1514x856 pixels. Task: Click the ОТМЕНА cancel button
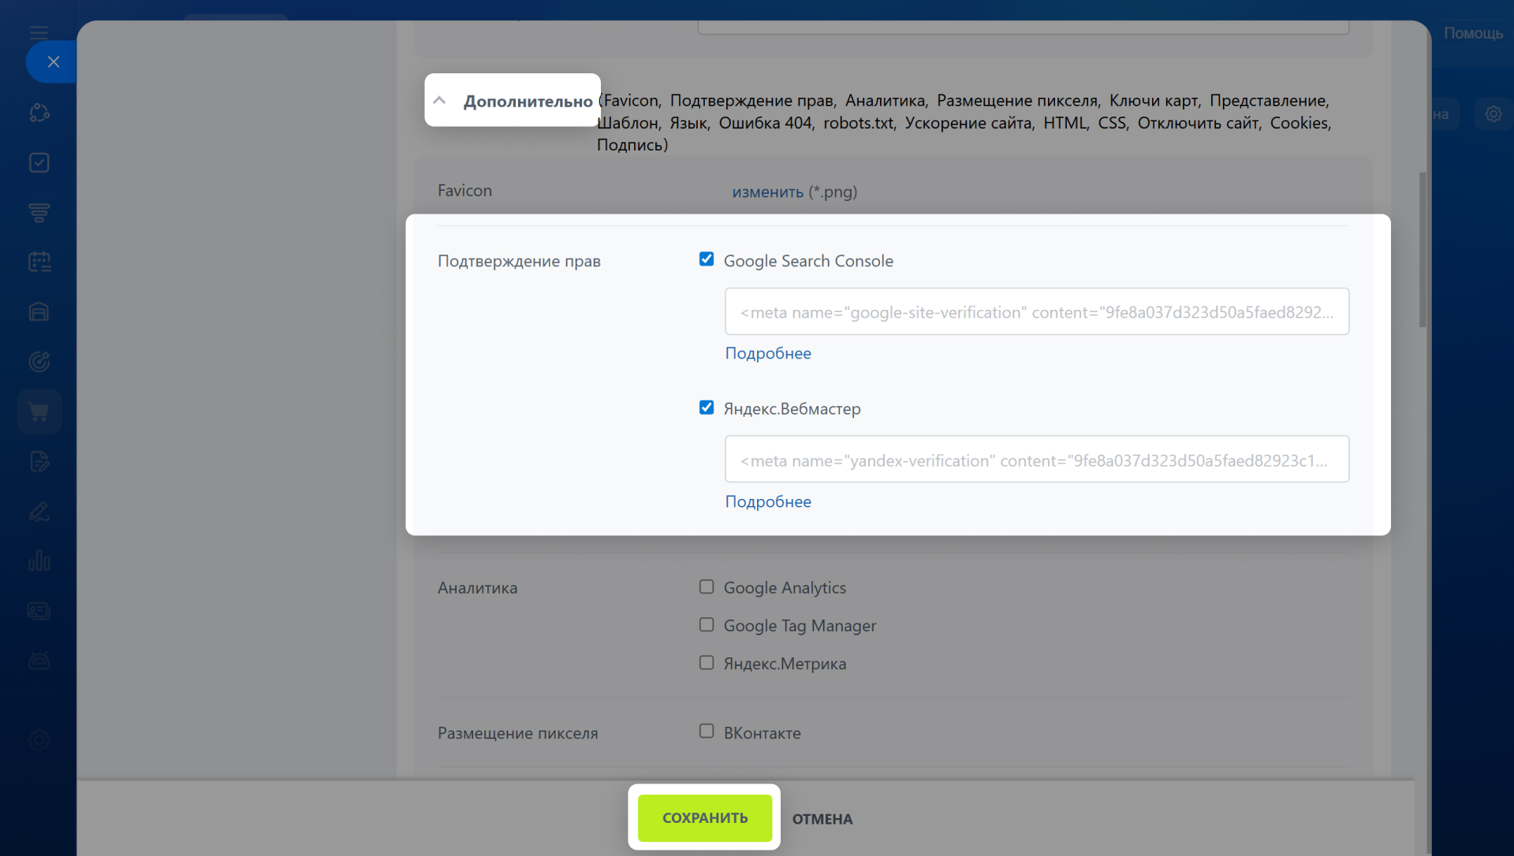(822, 819)
